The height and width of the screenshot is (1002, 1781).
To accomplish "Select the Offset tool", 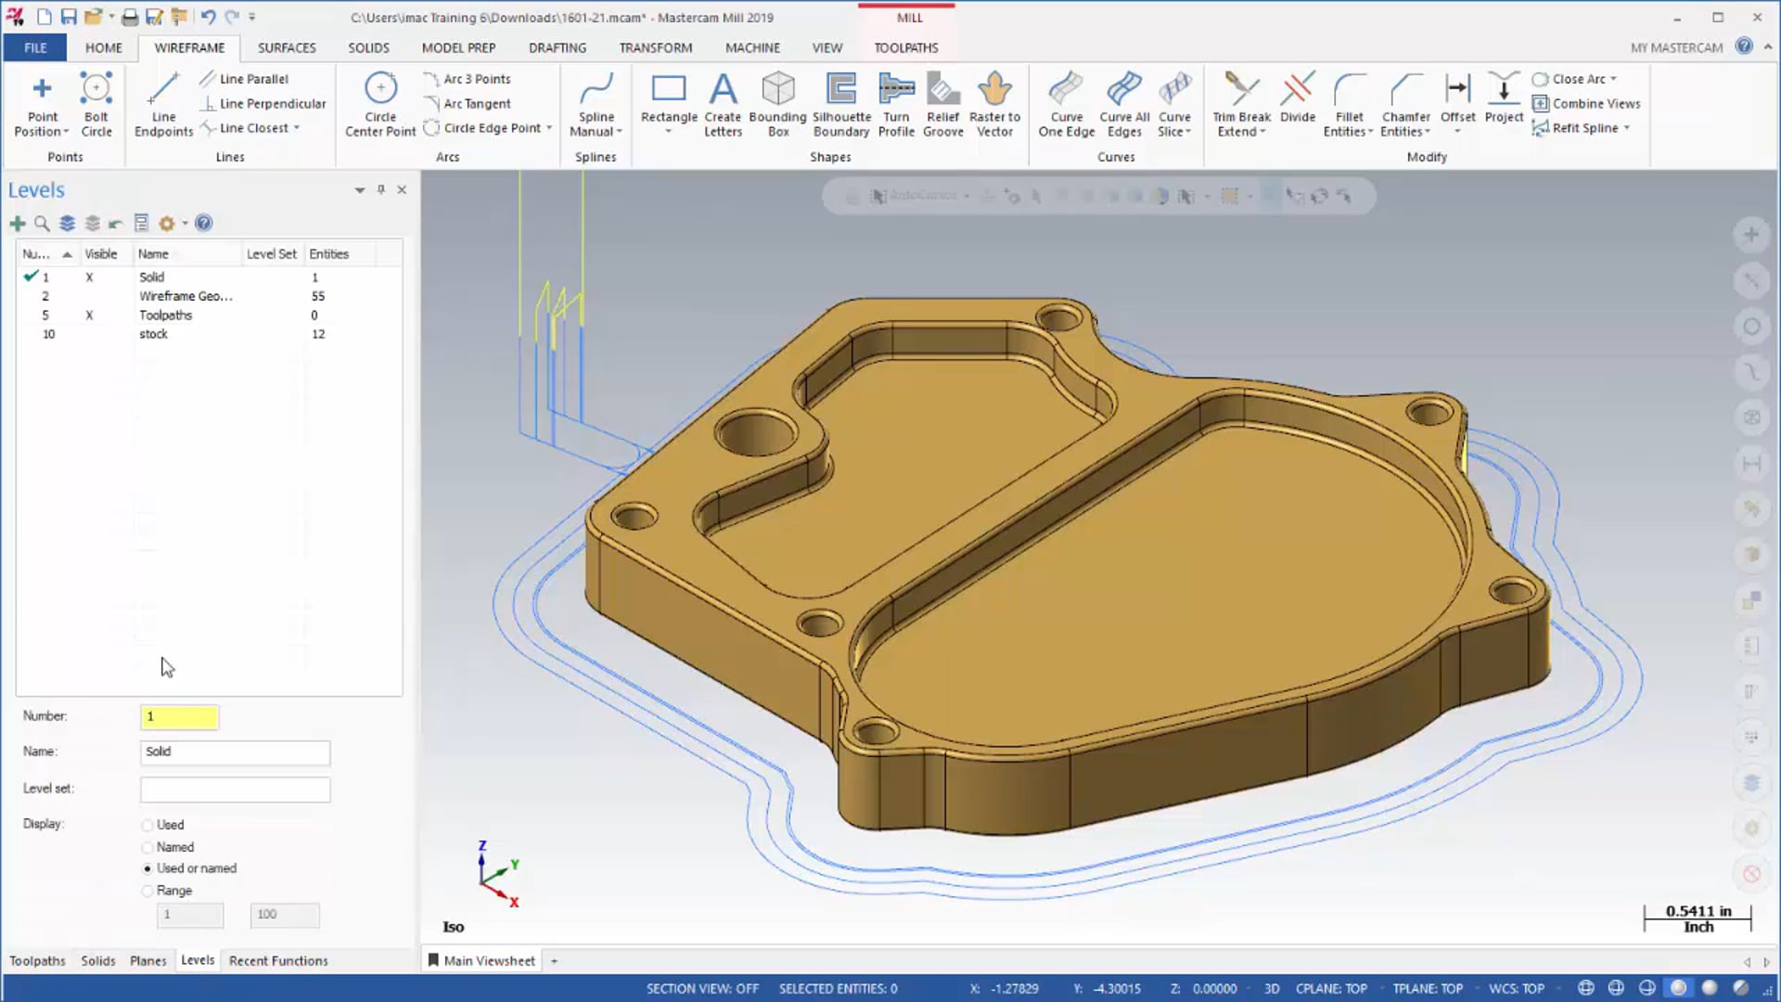I will coord(1457,97).
